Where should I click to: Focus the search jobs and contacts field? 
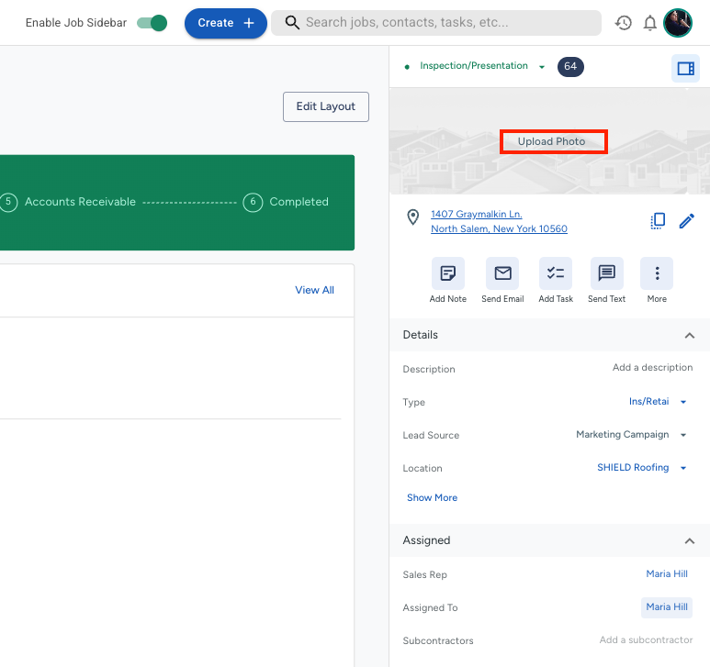coord(436,23)
